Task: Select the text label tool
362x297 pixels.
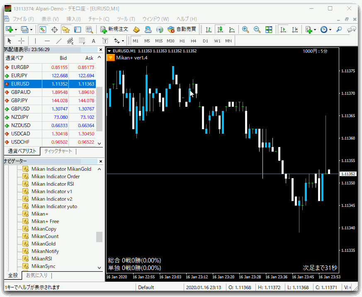Action: point(105,41)
